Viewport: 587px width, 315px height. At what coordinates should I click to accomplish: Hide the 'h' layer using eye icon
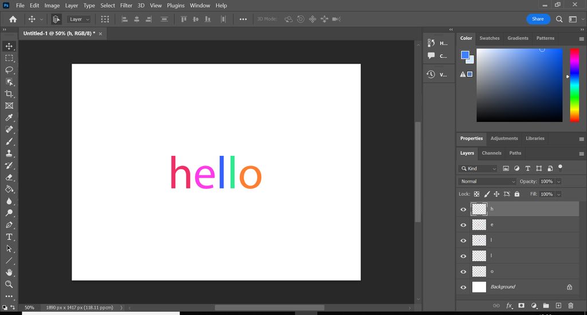[463, 210]
